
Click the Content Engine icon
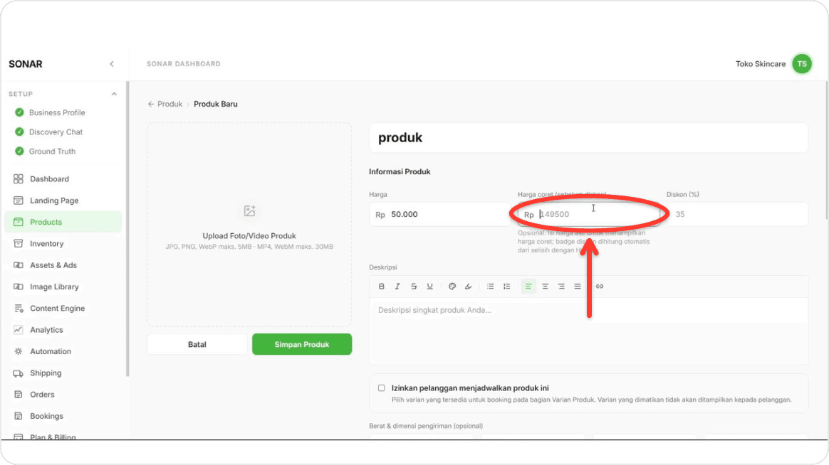[x=19, y=309]
